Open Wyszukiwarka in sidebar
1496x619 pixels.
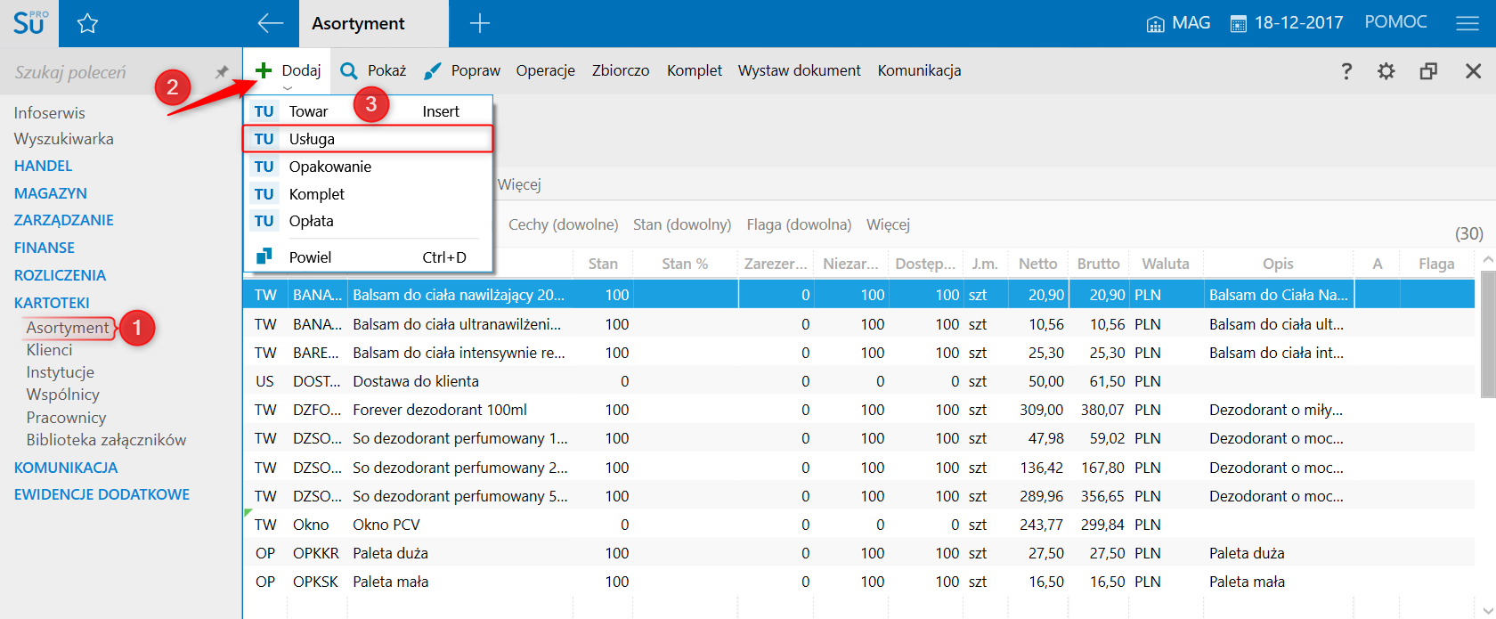(x=63, y=139)
